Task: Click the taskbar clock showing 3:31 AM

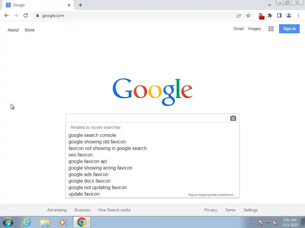Action: point(290,222)
